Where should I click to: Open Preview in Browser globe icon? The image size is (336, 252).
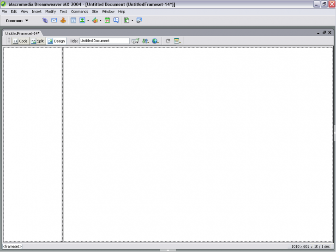tap(156, 41)
